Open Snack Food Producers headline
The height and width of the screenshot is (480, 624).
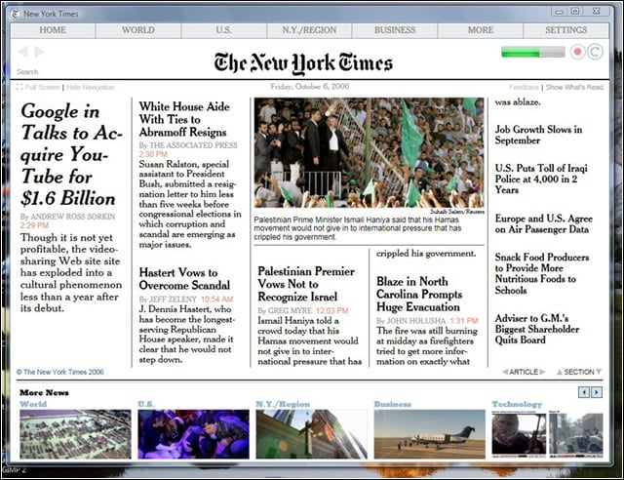click(x=542, y=273)
